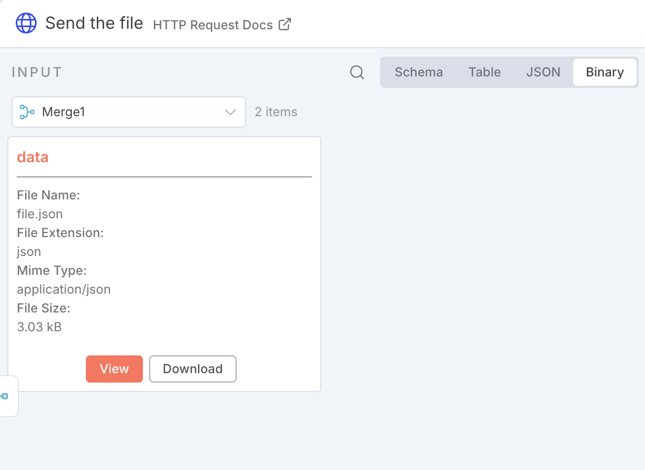This screenshot has height=470, width=645.
Task: Click the orange "data" heading
Action: click(x=32, y=157)
